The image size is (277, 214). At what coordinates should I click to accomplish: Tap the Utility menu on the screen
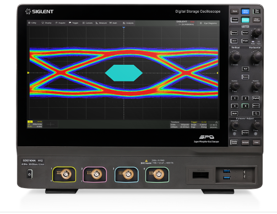click(32, 23)
